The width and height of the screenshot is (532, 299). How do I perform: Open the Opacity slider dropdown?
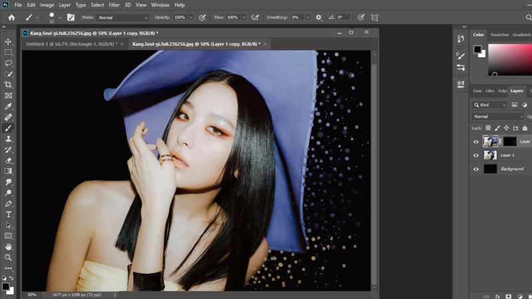pos(191,18)
